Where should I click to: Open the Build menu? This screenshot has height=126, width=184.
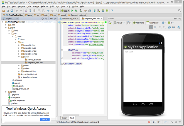pos(52,7)
